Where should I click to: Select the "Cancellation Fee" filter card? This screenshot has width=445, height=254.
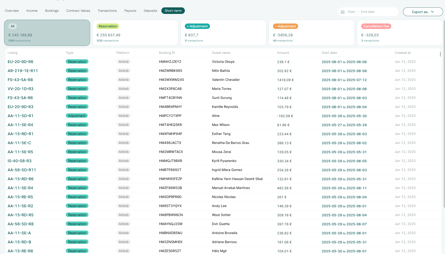pos(400,33)
